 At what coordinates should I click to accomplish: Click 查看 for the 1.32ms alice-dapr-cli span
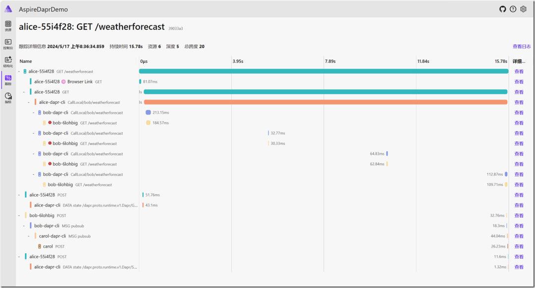coord(519,267)
